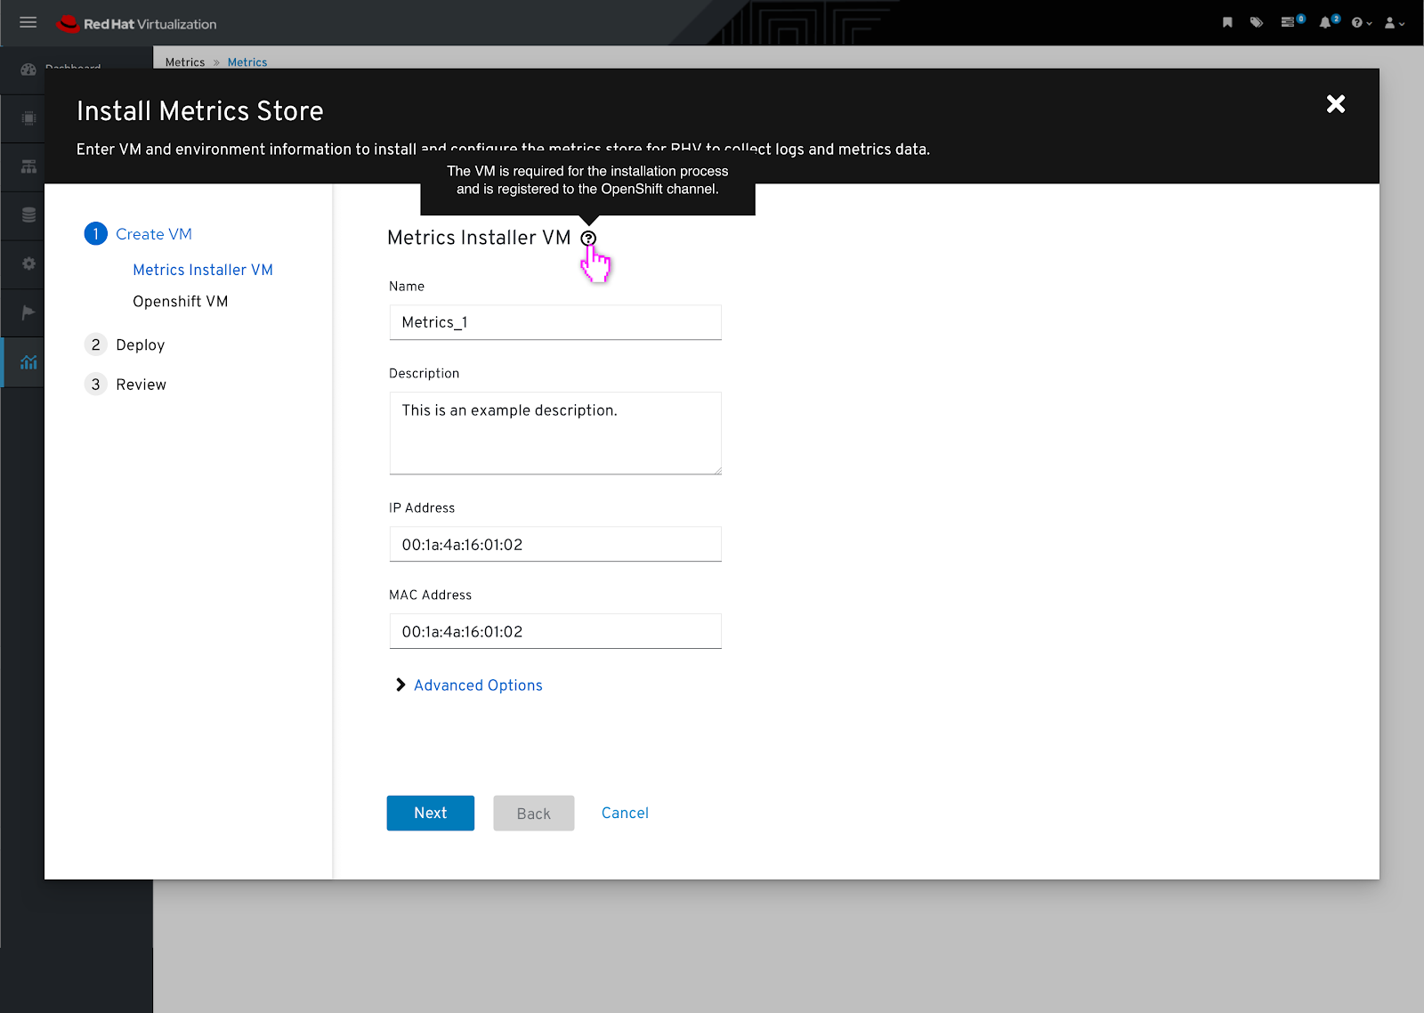Click the blue Metrics breadcrumb link

[x=247, y=62]
